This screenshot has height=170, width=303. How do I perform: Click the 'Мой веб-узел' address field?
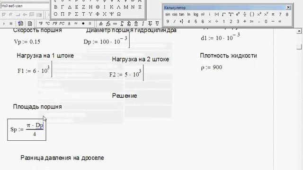coord(25,6)
